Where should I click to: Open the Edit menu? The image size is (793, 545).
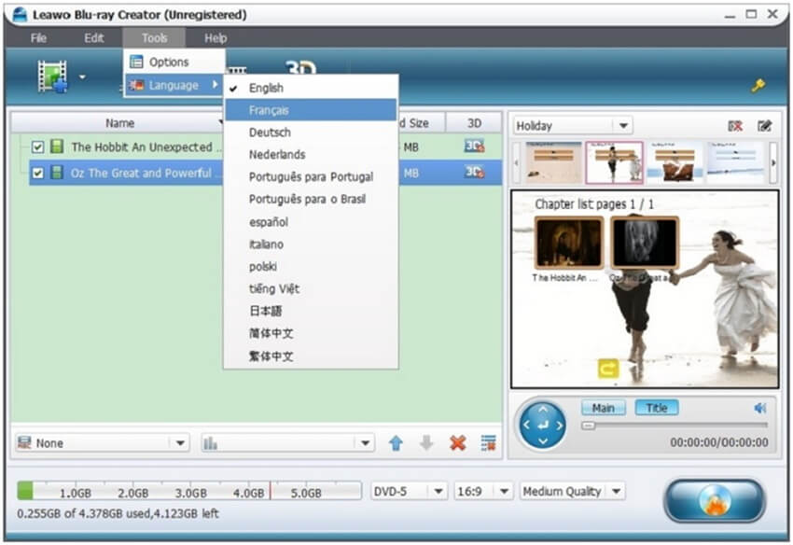pos(94,38)
